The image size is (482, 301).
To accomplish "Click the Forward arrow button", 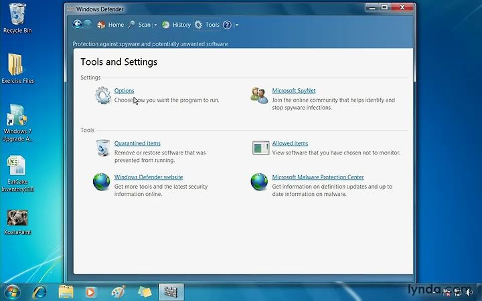I will (88, 24).
